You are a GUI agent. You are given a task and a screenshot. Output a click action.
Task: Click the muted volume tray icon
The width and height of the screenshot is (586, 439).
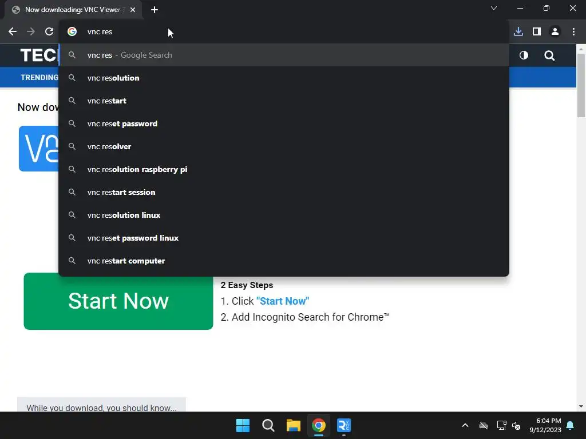(516, 425)
